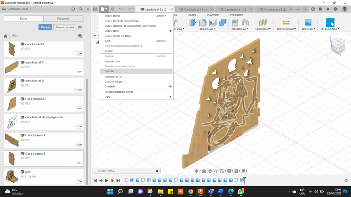351x197 pixels.
Task: Click the Cargar button
Action: point(45,27)
